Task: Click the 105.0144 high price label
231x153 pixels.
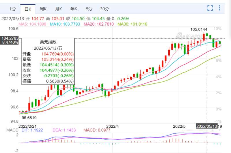Action: pyautogui.click(x=199, y=30)
